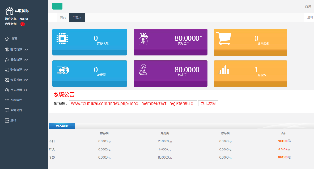Click the 系统公告 red heading

pos(64,95)
